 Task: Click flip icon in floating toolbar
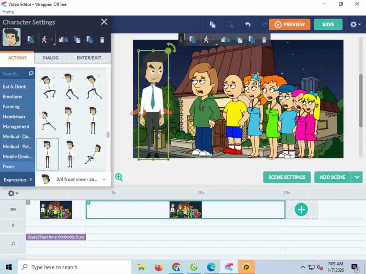tap(226, 40)
